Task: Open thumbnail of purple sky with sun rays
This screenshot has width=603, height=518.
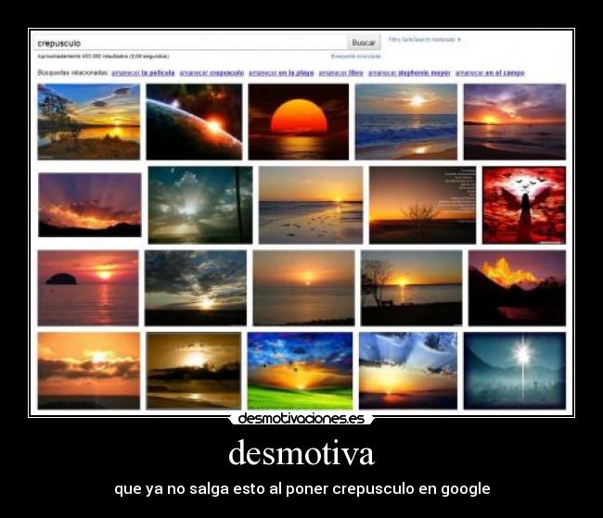Action: [90, 205]
